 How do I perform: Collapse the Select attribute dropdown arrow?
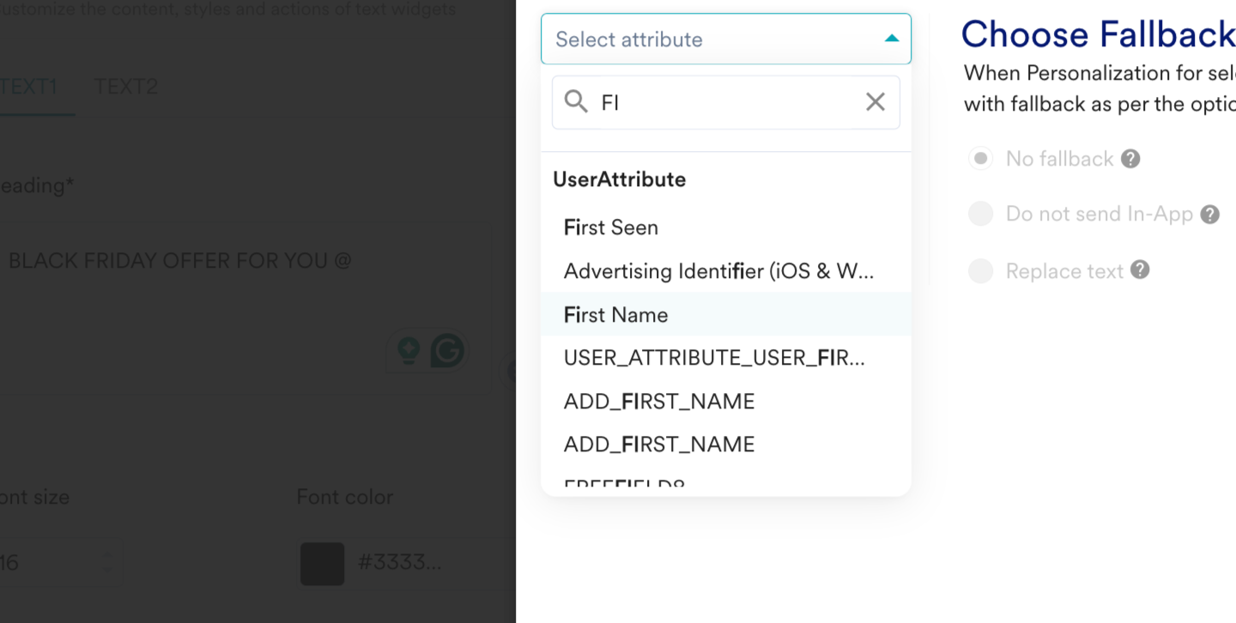[x=892, y=39]
